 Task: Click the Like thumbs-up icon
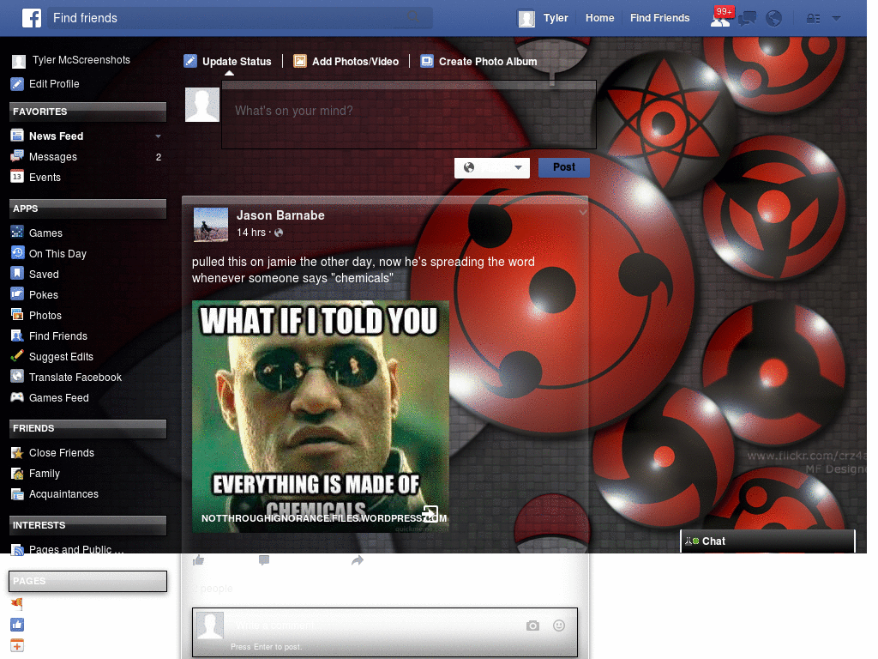(x=198, y=559)
